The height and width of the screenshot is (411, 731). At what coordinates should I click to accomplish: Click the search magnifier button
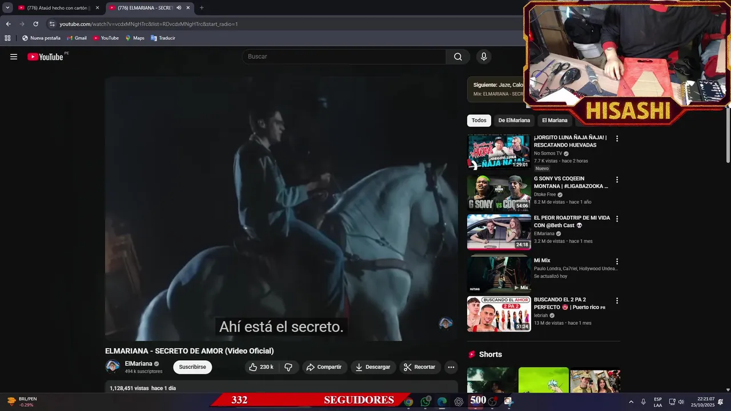pyautogui.click(x=458, y=57)
